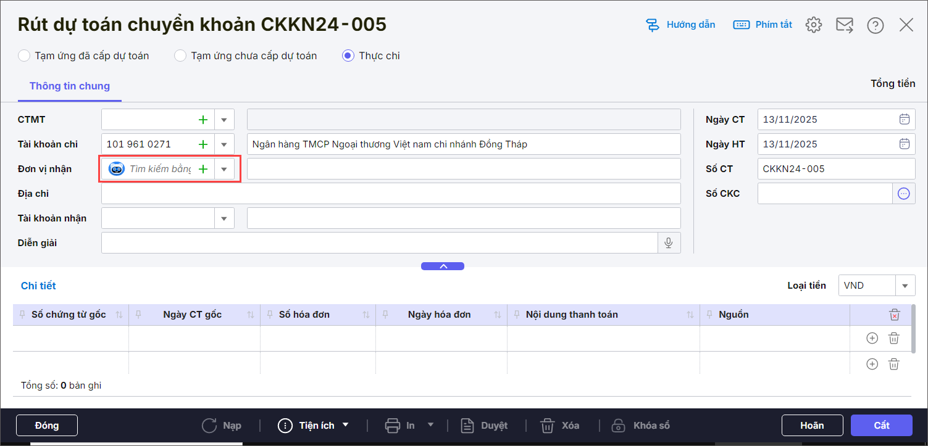Image resolution: width=928 pixels, height=446 pixels.
Task: Open the Loại tiền VND dropdown
Action: (905, 286)
